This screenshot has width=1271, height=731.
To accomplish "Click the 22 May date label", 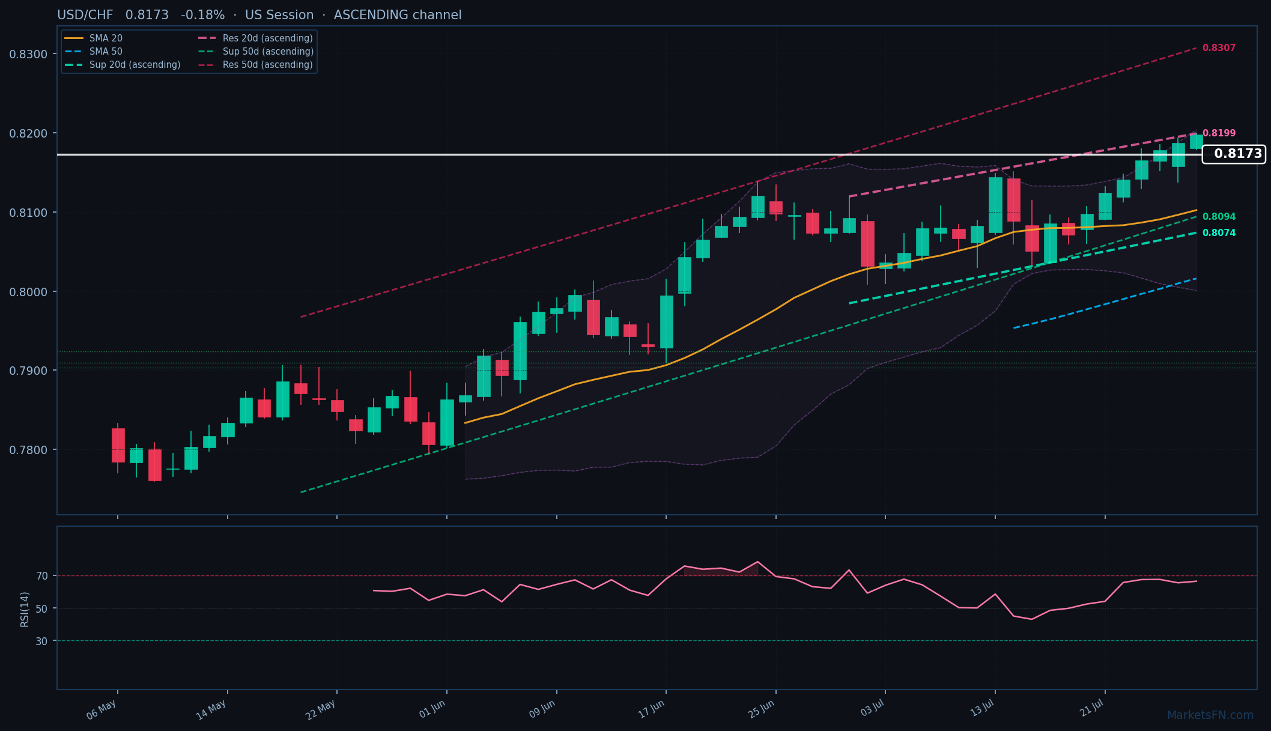I will [321, 710].
